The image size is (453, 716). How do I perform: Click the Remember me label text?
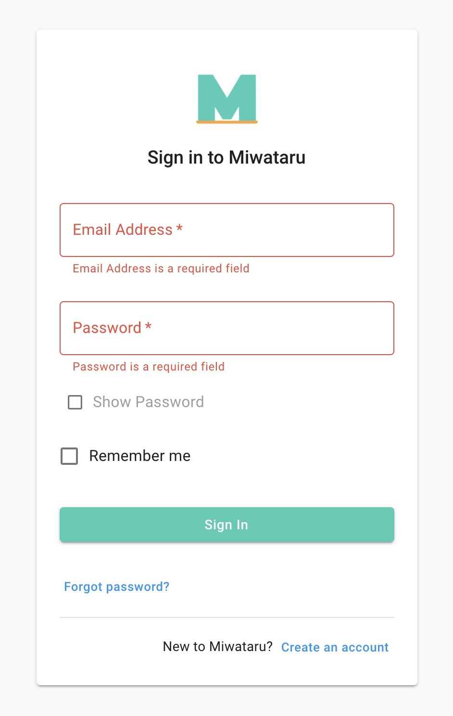tap(139, 456)
